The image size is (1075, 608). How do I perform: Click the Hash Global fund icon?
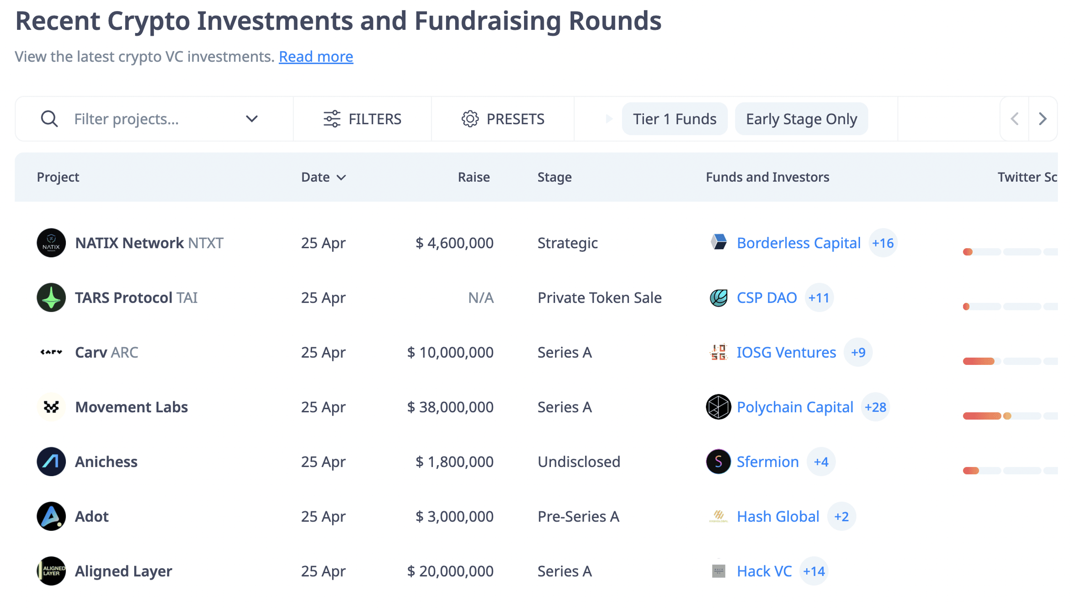[718, 516]
